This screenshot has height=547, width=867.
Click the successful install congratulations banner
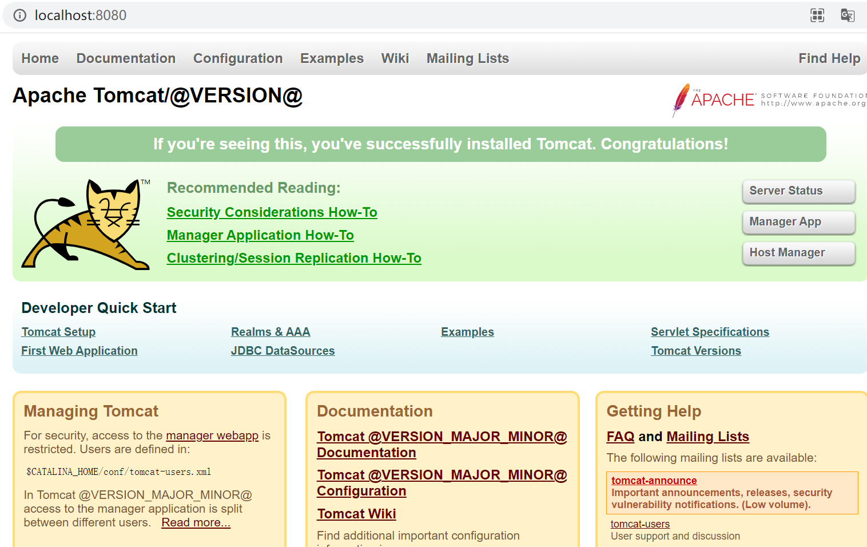441,144
